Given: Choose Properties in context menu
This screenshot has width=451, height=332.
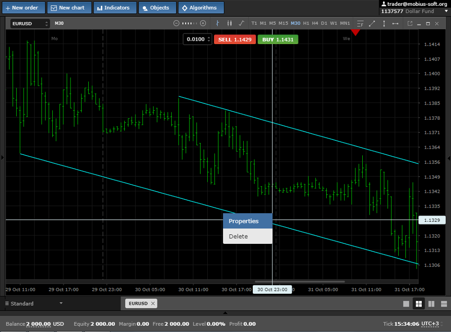Looking at the screenshot, I should tap(248, 221).
